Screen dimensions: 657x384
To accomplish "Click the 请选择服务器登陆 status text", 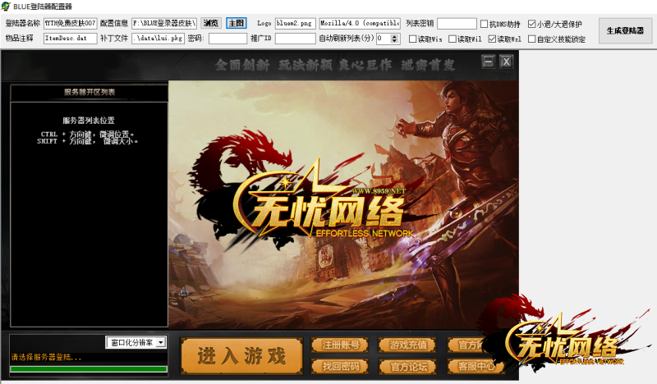I will pyautogui.click(x=46, y=357).
